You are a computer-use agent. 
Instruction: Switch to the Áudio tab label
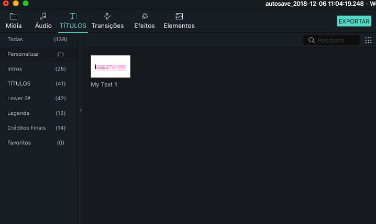(x=43, y=26)
